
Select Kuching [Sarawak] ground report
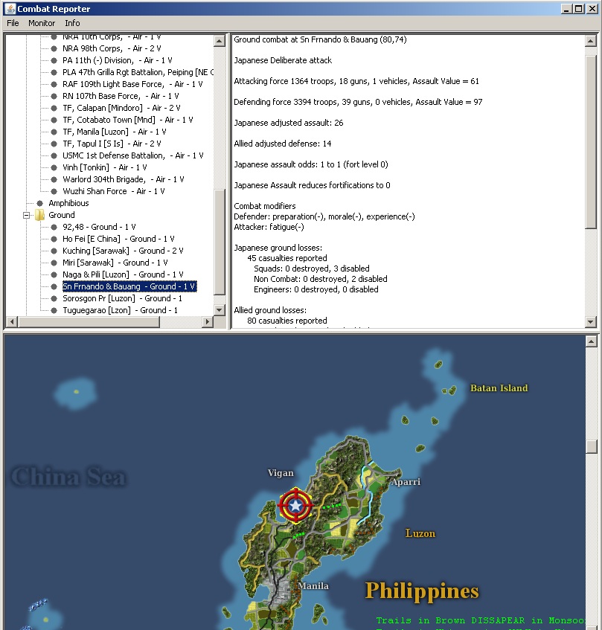coord(123,251)
